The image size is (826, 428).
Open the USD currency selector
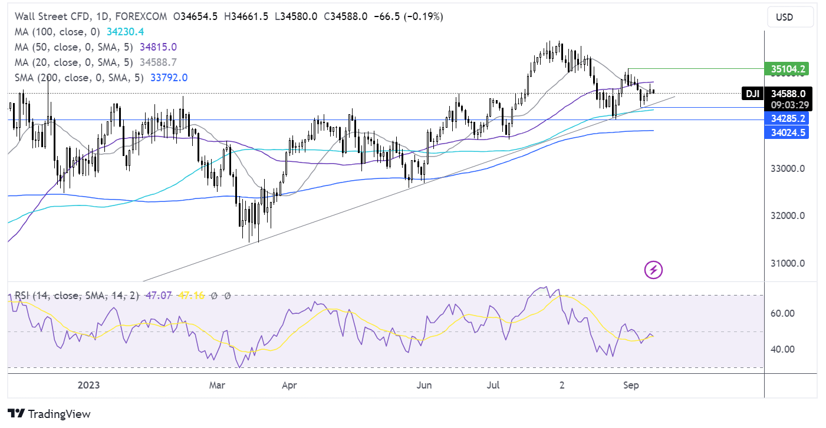pos(790,17)
